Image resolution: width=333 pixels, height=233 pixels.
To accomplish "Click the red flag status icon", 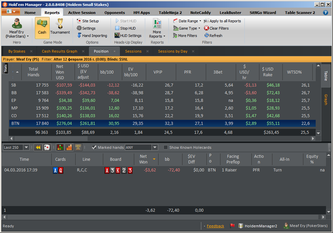I will click(232, 226).
